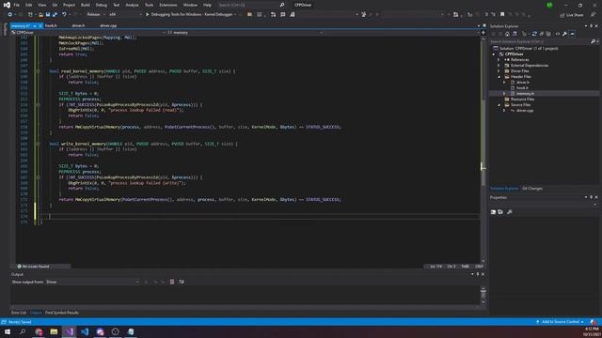Click the Clear All output icon
The width and height of the screenshot is (602, 338).
(x=172, y=282)
